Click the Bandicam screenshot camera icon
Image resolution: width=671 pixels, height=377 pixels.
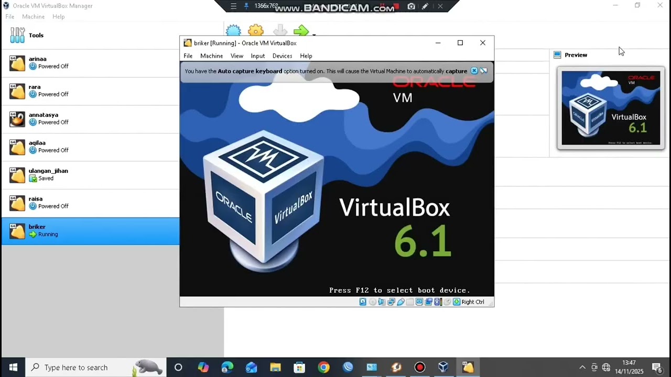[412, 6]
